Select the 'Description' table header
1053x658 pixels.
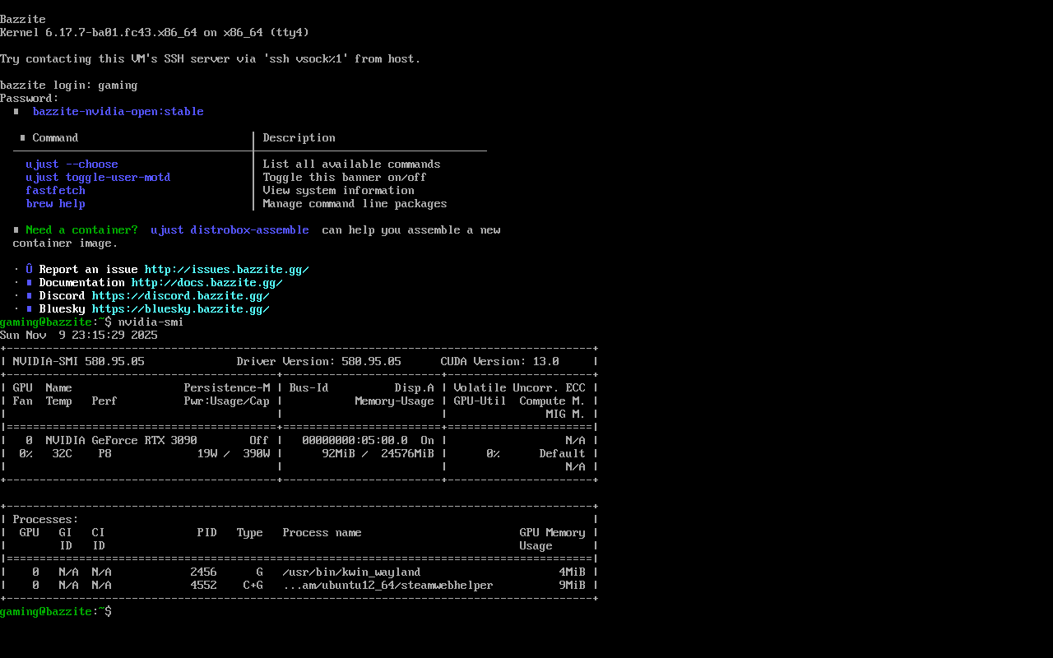tap(299, 137)
